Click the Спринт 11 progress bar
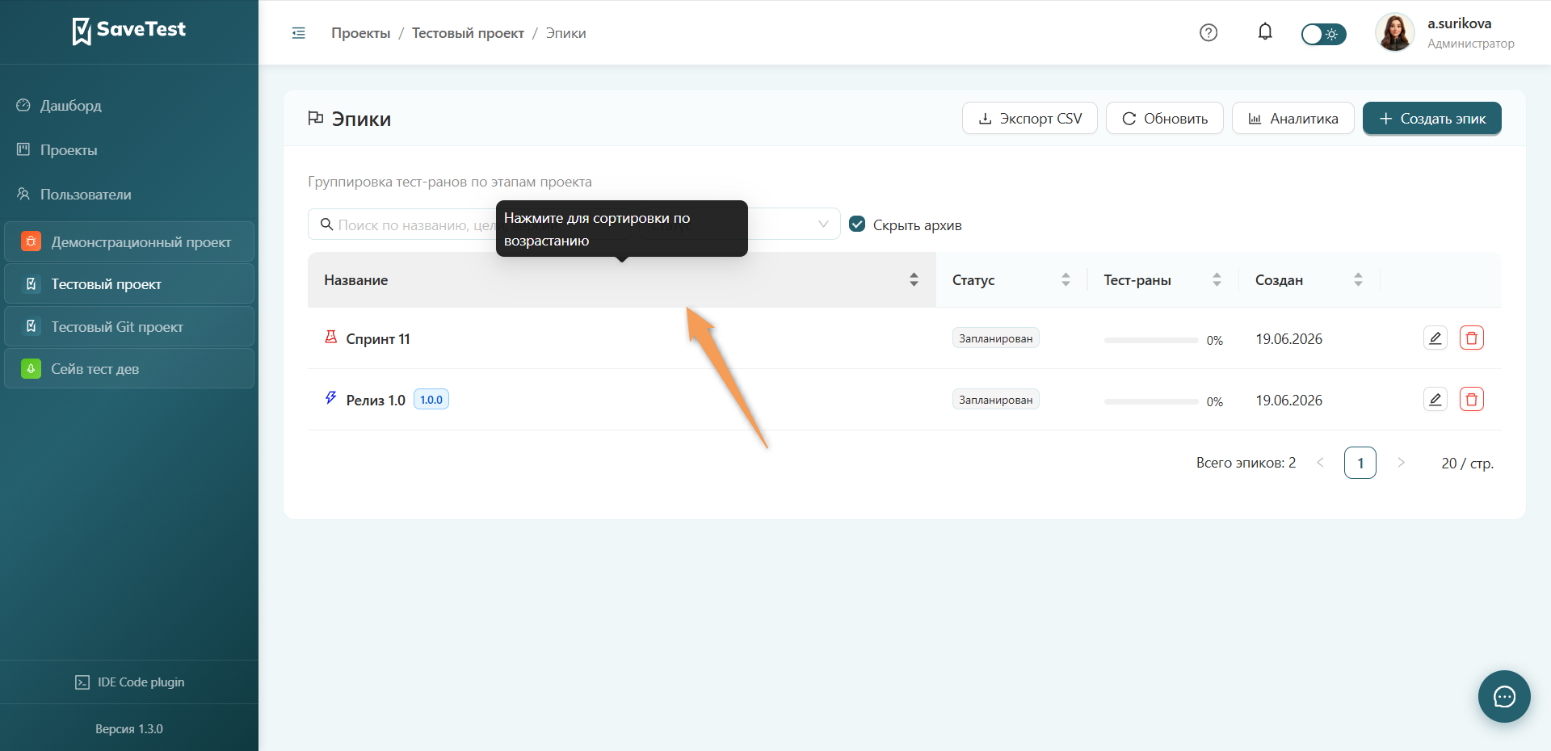1551x751 pixels. click(x=1151, y=340)
